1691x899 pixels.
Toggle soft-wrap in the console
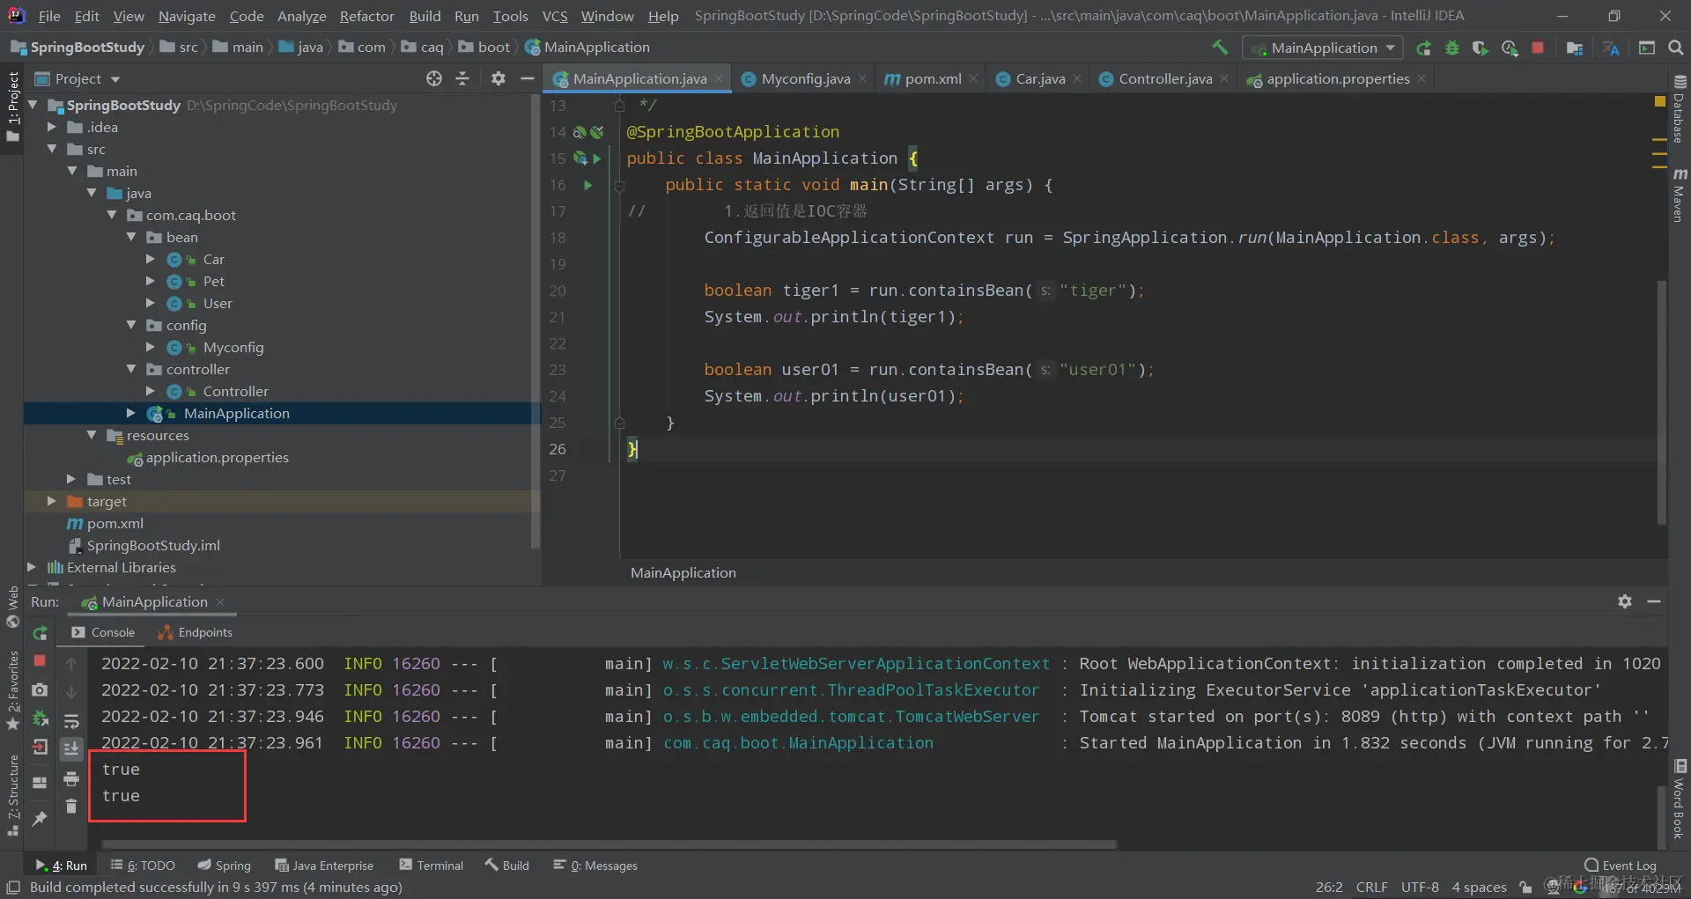pos(71,721)
